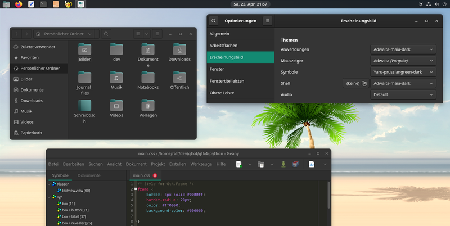Click the search button in Optimierungen
The width and height of the screenshot is (450, 226).
(x=214, y=21)
